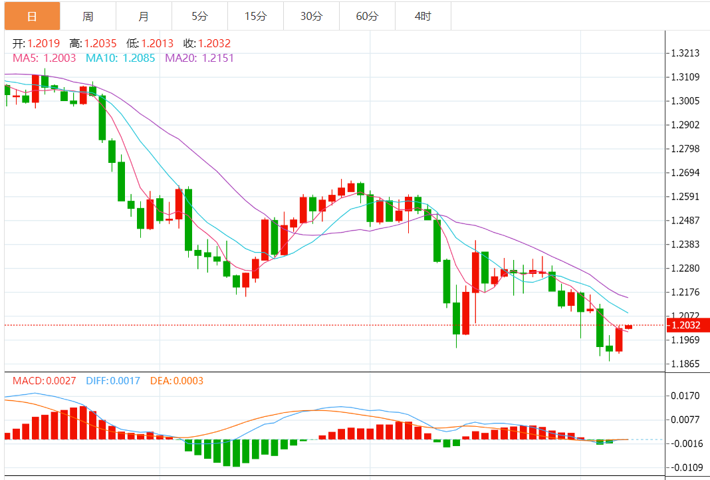This screenshot has height=480, width=710.
Task: Open the 4时 timeframe tab
Action: [423, 17]
